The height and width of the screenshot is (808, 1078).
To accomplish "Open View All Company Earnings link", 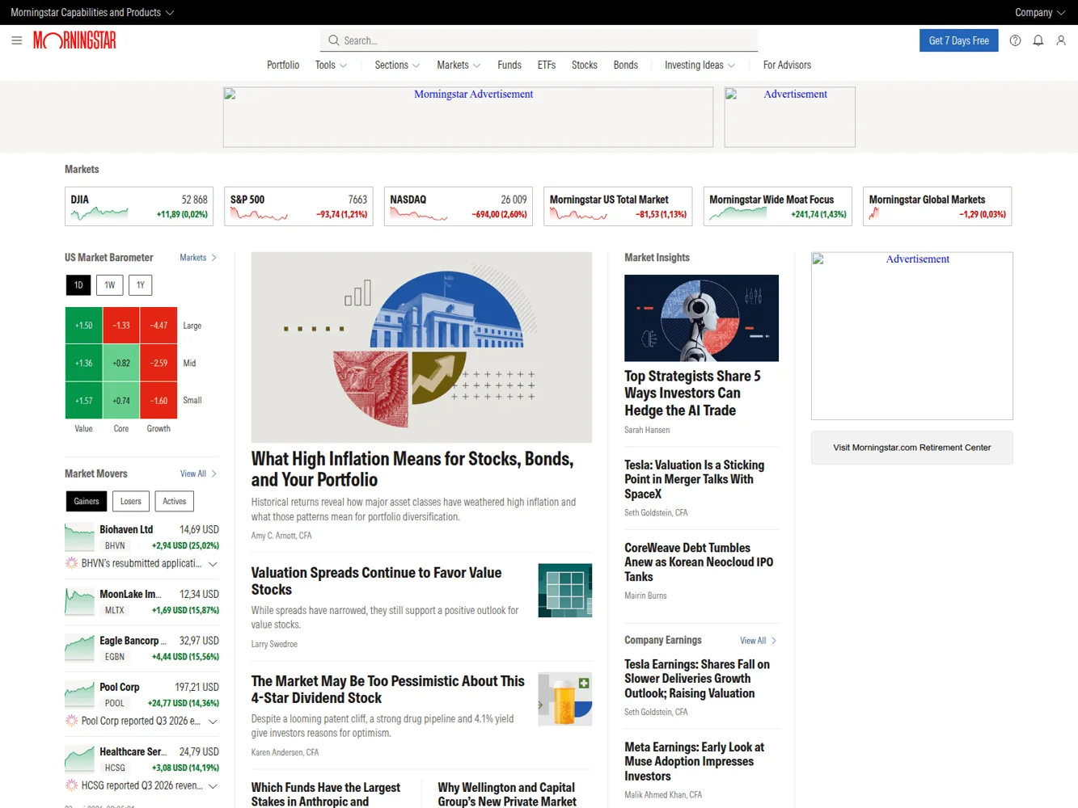I will (x=759, y=641).
